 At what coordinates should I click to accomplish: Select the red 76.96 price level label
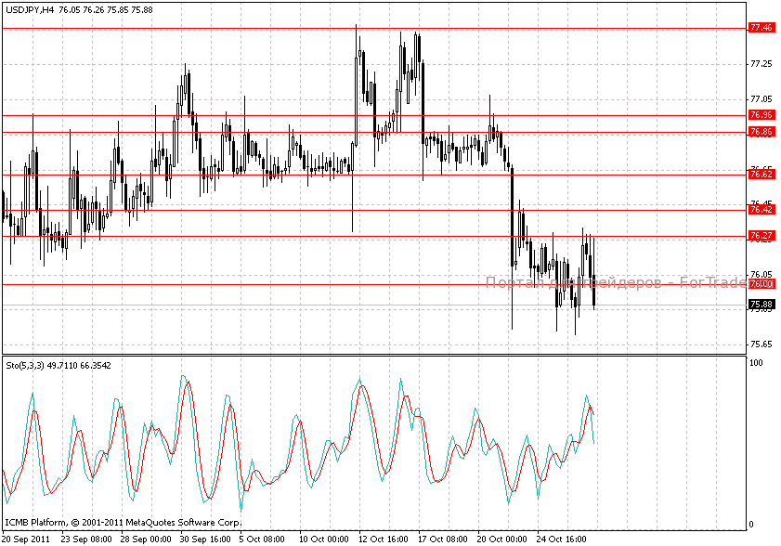click(761, 115)
